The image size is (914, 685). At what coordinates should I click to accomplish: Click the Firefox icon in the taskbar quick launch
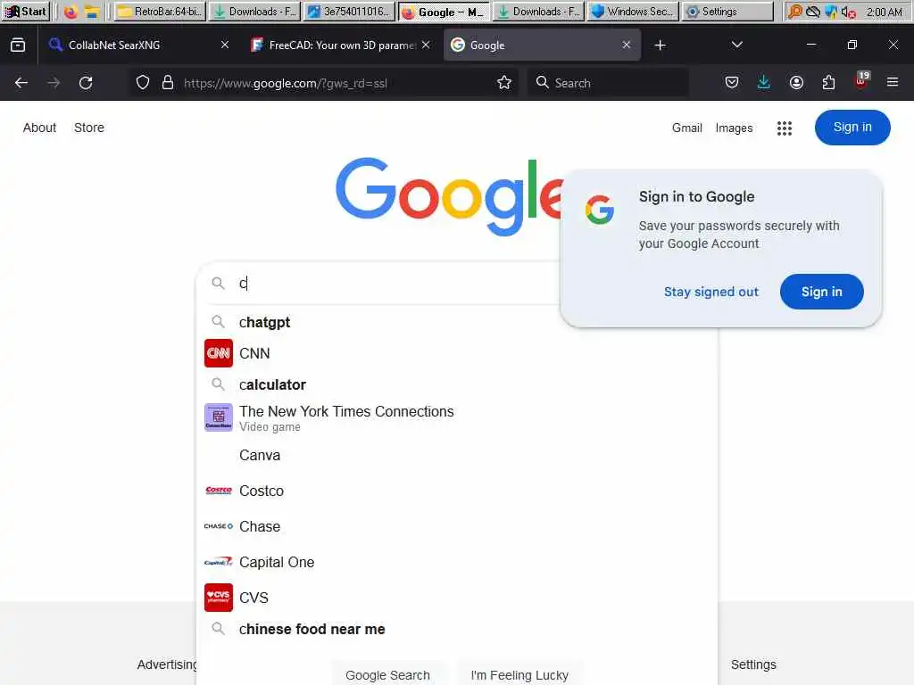[71, 12]
